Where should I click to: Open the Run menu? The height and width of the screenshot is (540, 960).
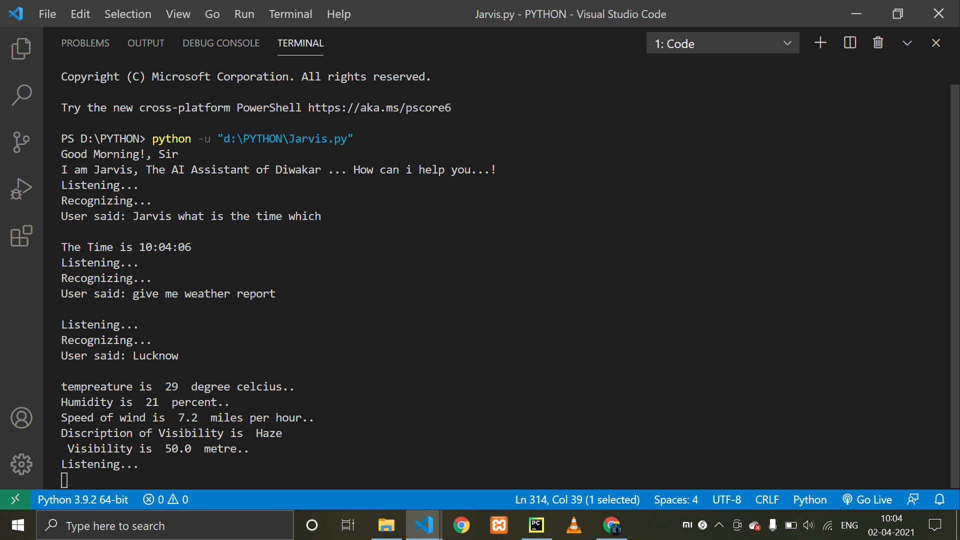click(x=244, y=14)
